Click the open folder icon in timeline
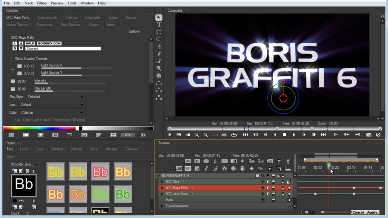388x218 pixels. [x=251, y=162]
